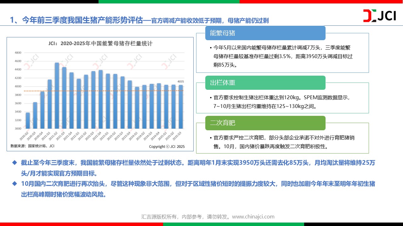Click the Copyright JCI 2025 text

coord(167,147)
